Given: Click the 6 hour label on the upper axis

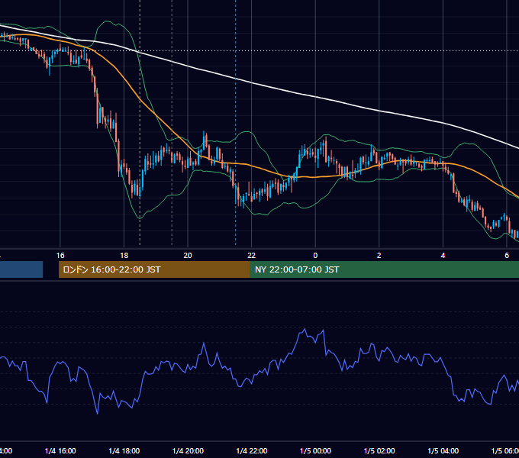Looking at the screenshot, I should 507,256.
